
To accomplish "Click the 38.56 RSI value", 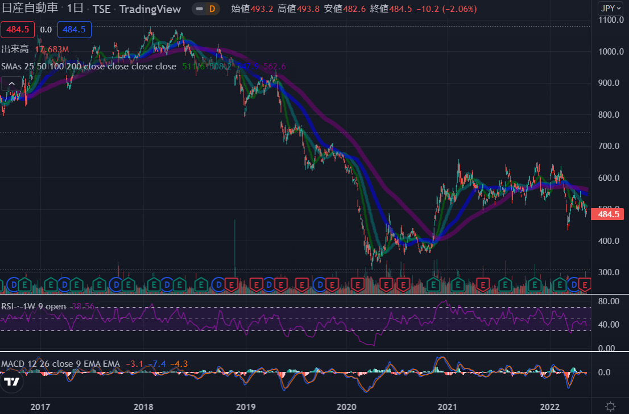I will click(82, 307).
